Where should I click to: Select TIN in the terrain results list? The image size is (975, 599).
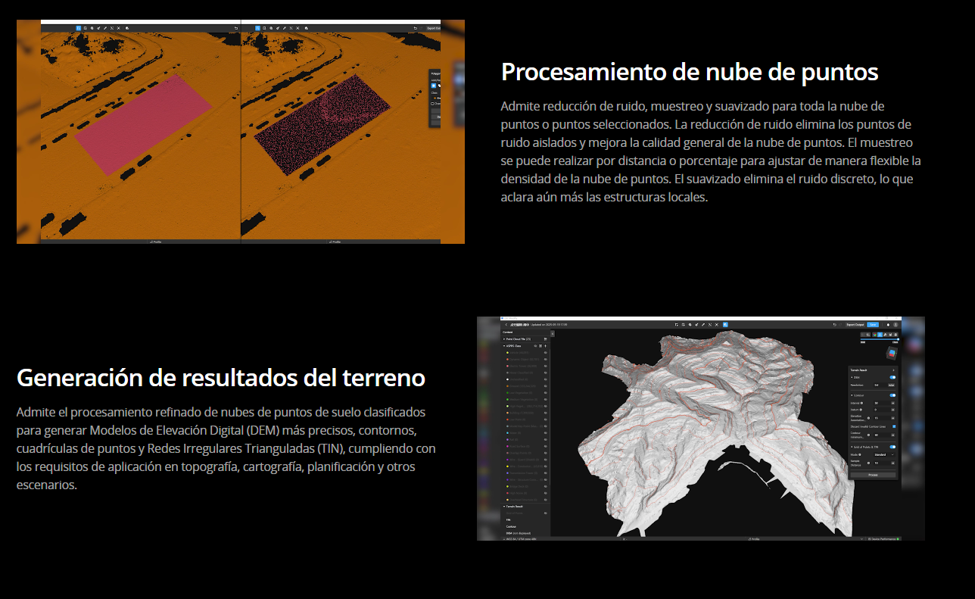point(509,520)
